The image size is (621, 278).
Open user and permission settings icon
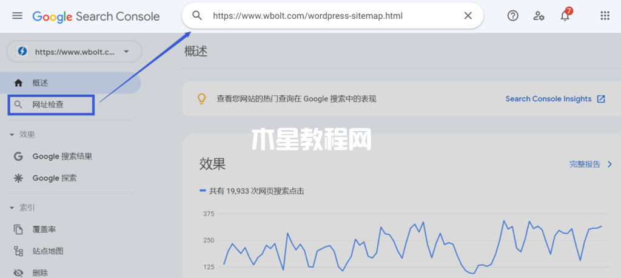tap(539, 16)
